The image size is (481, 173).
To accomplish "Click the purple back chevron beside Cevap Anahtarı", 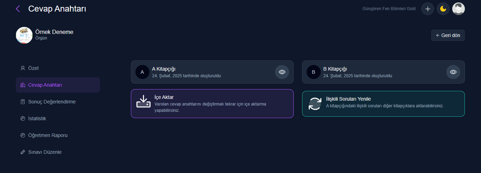I will 18,9.
